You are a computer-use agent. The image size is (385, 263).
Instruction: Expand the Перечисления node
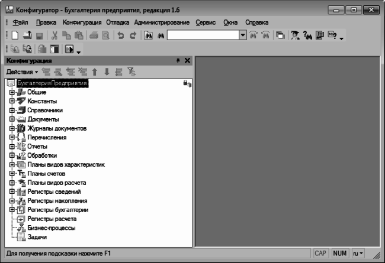[12, 138]
